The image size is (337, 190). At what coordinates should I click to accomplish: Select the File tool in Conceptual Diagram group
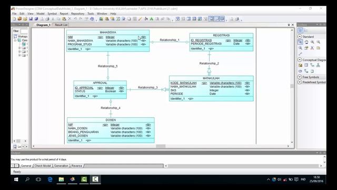pos(312,71)
